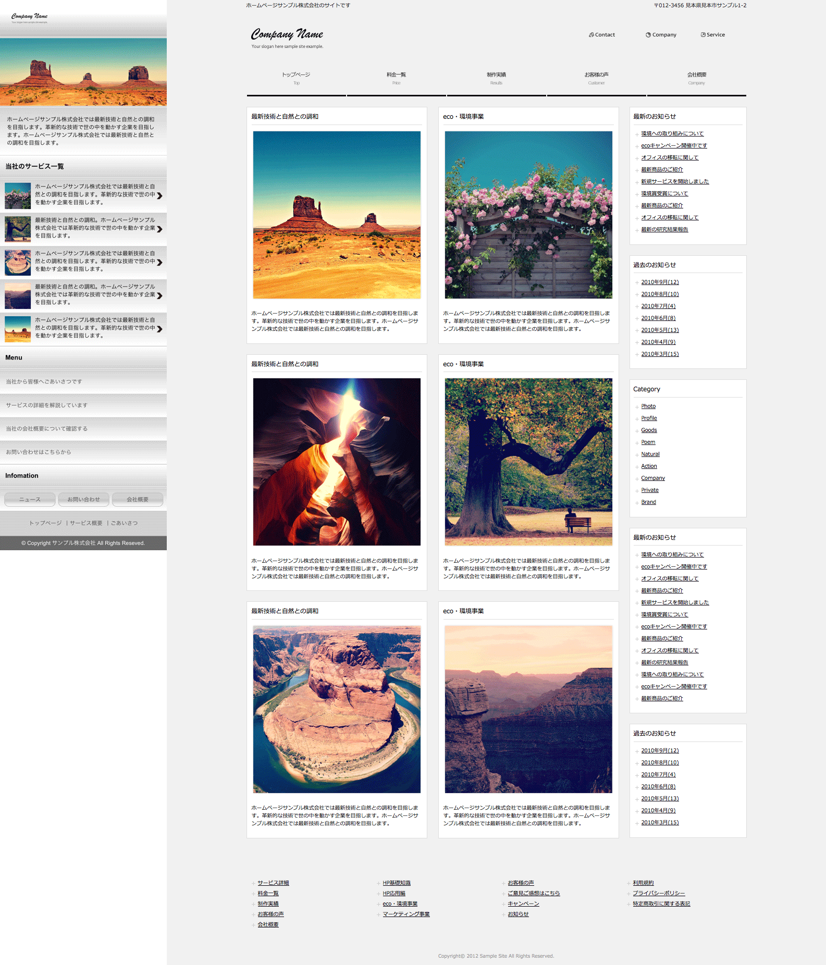
Task: Open the Photo category link
Action: click(x=648, y=406)
